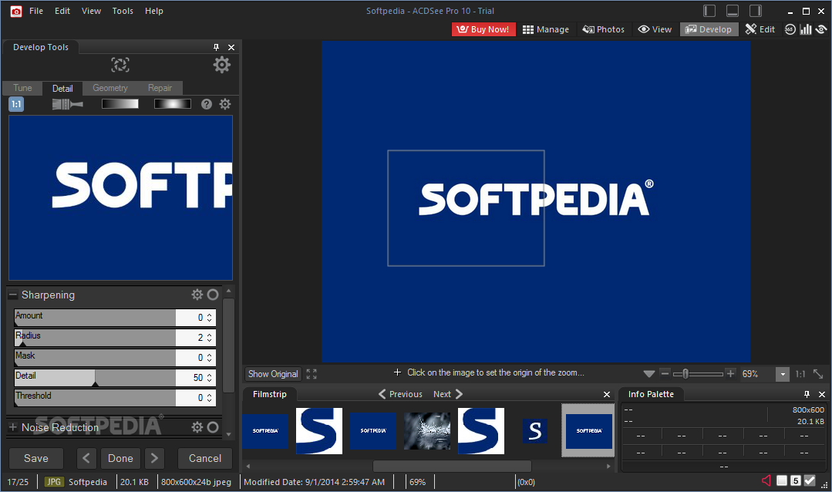
Task: Switch to Photos mode
Action: point(603,29)
